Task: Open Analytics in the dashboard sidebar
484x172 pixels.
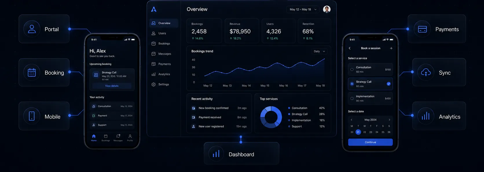Action: (x=164, y=74)
